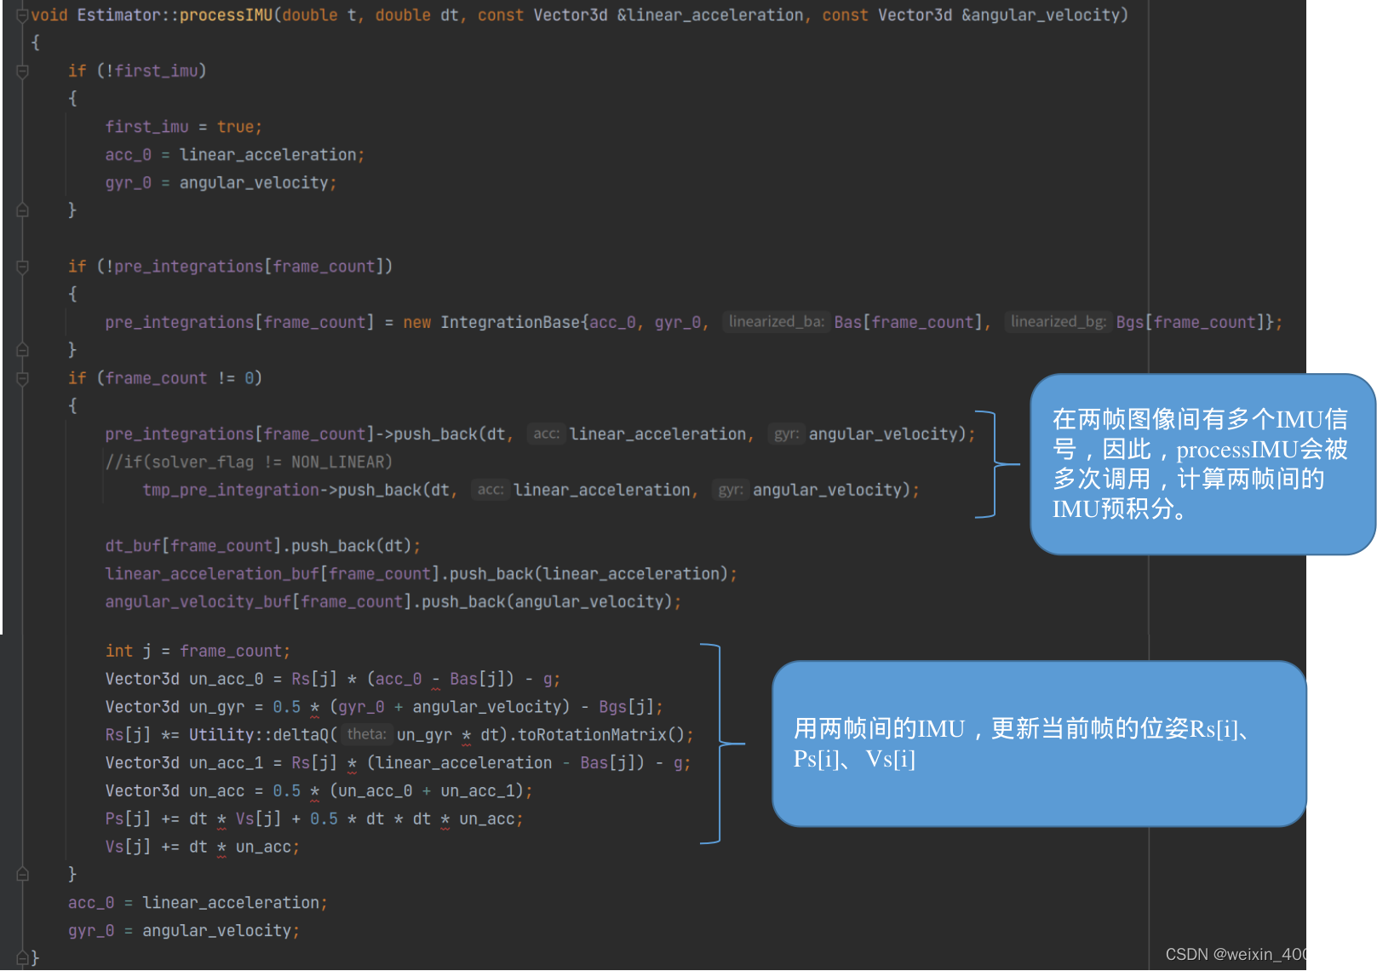Click the 'linearized_bg:' inlay hint
Image resolution: width=1377 pixels, height=971 pixels.
(1059, 322)
